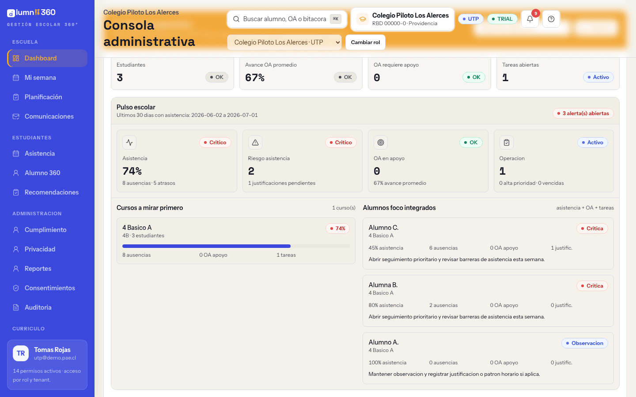
Task: Open the Colegio Piloto Los Alerces school card
Action: (402, 19)
